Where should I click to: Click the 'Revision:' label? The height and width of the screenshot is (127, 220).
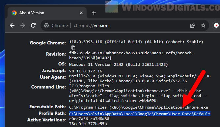[56, 54]
